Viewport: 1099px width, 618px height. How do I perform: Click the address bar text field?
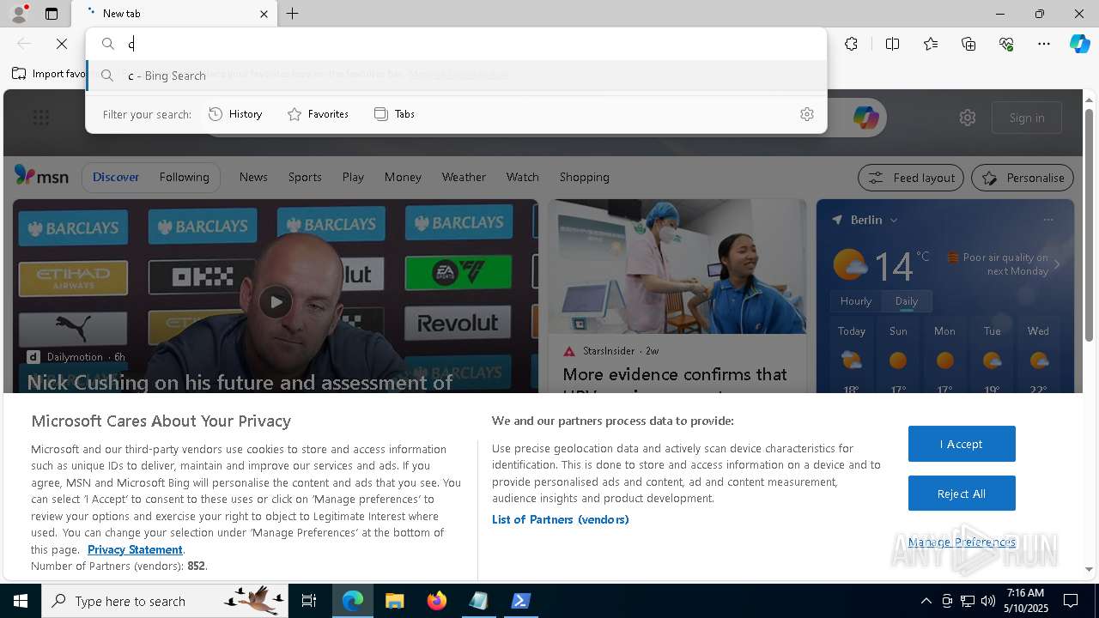tap(456, 44)
